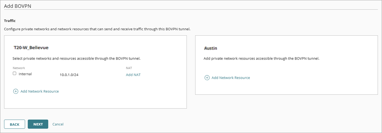Viewport: 382px width, 133px height.
Task: Select the 10.0.1.0/24 network address
Action: coord(69,75)
